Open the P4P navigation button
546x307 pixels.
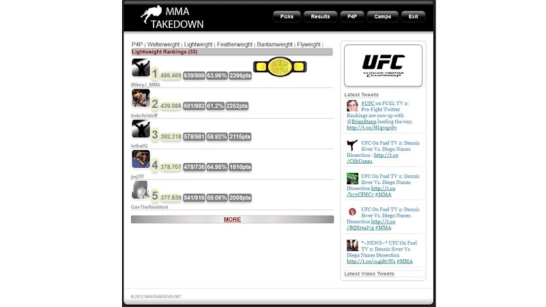point(352,16)
